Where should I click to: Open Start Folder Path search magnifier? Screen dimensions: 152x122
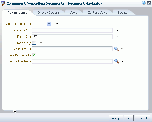click(117, 61)
